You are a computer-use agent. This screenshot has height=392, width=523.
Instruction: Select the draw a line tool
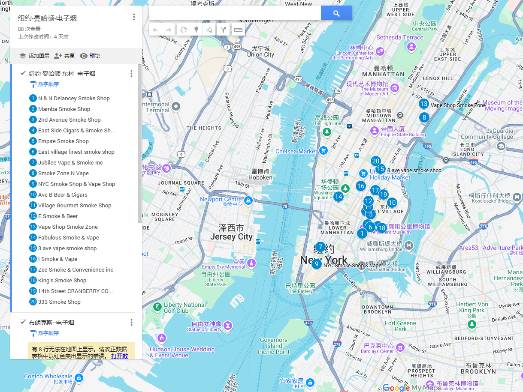click(209, 30)
